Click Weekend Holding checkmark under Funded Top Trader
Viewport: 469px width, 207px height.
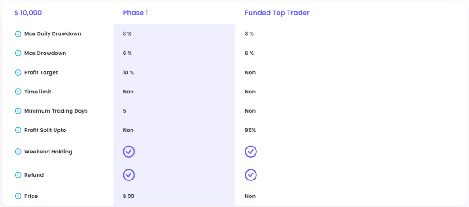pos(251,152)
